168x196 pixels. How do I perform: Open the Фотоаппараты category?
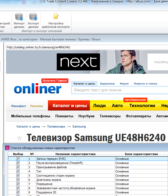138,116
